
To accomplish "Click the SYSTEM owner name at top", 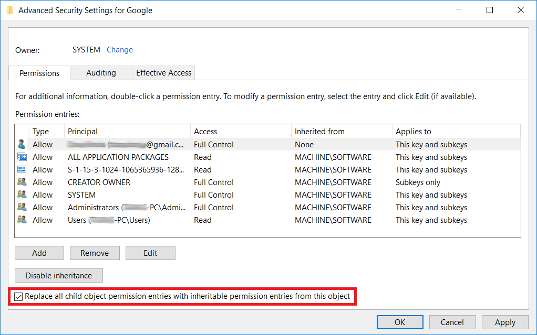I will click(x=86, y=50).
